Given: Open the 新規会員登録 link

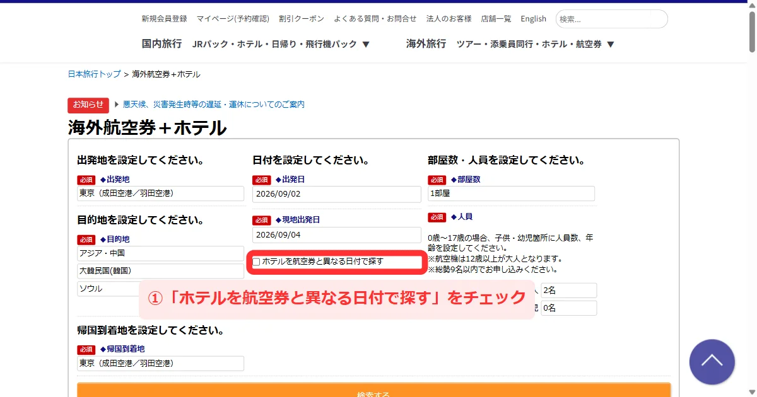Looking at the screenshot, I should pos(164,19).
